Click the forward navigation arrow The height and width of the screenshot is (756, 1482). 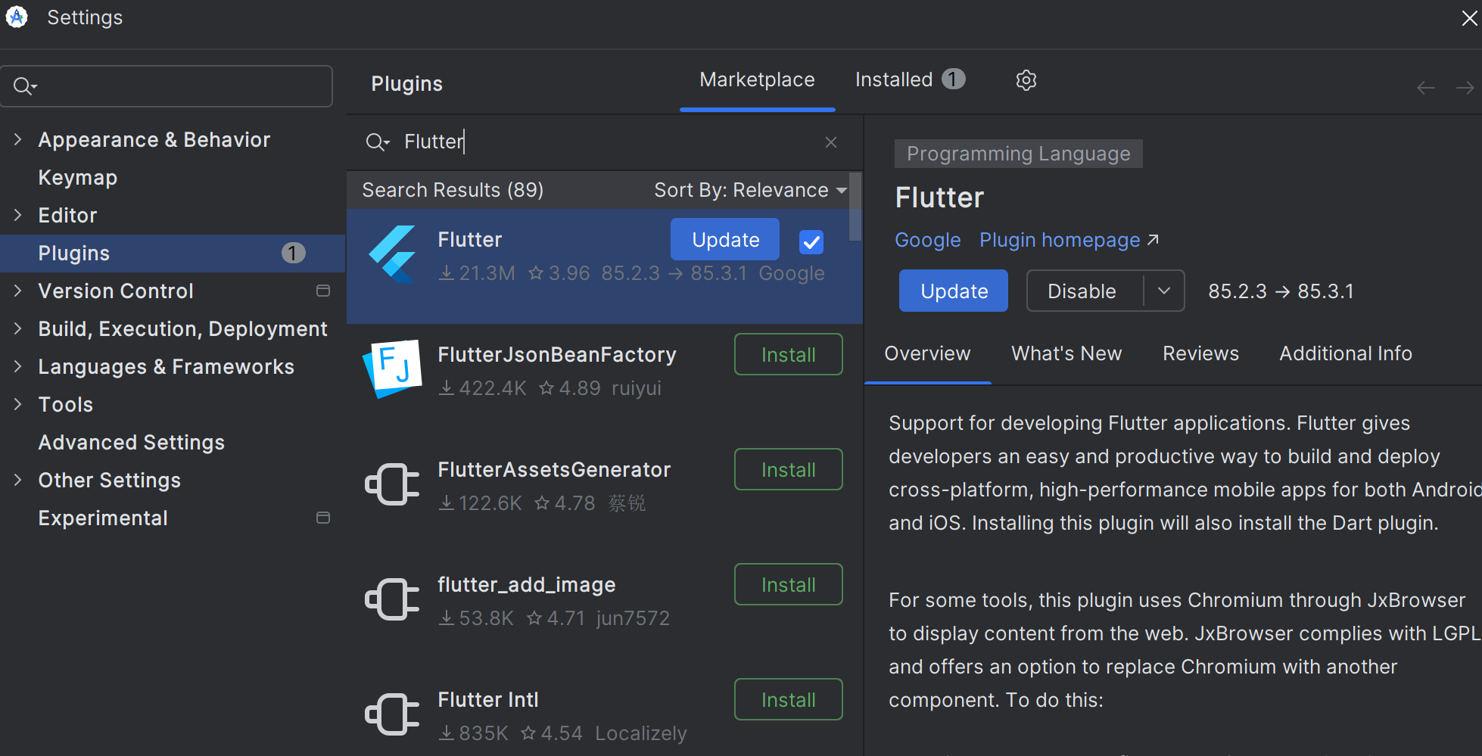[1465, 89]
